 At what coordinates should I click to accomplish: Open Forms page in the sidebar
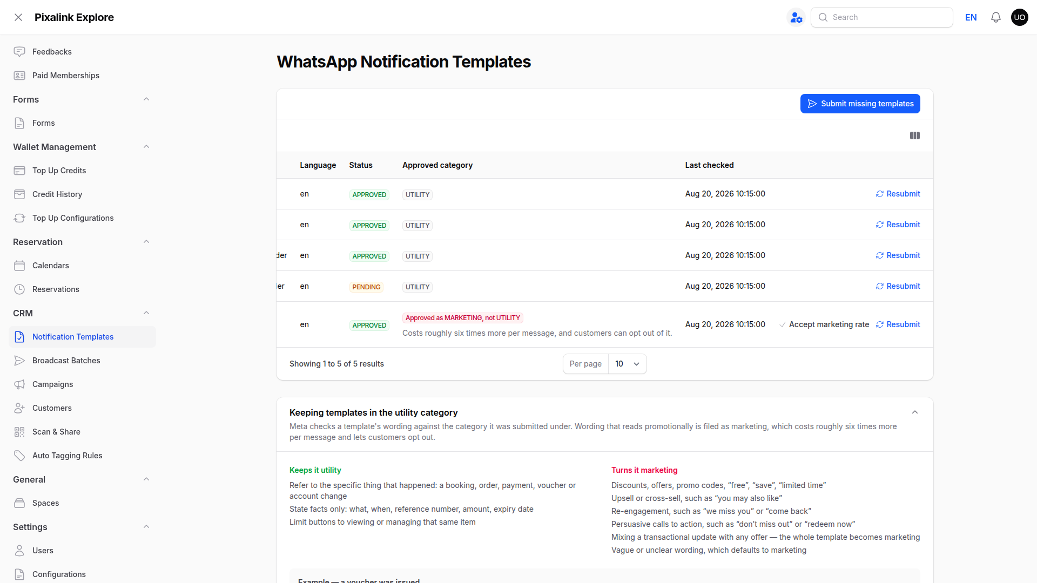82,123
